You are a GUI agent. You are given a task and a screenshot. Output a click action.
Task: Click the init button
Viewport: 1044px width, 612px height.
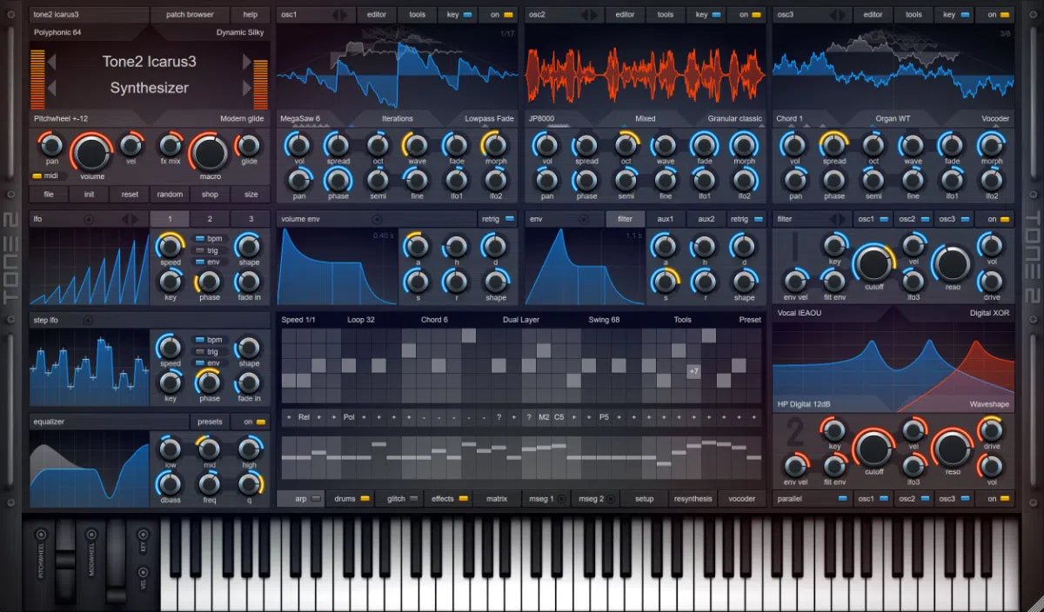(x=88, y=194)
